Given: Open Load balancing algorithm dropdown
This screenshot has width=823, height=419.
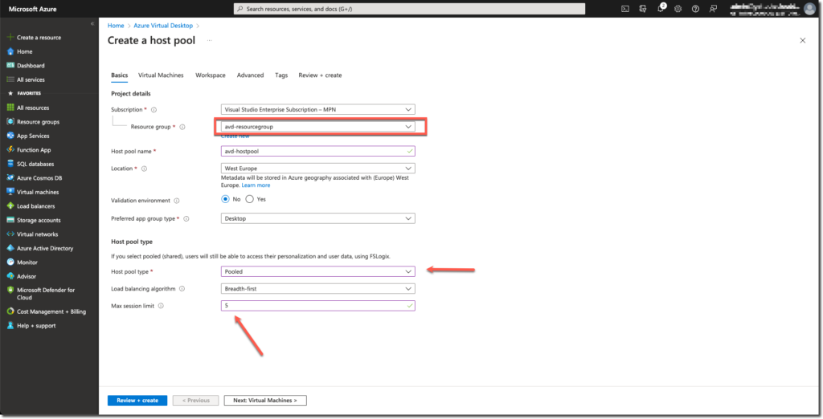Looking at the screenshot, I should 317,288.
